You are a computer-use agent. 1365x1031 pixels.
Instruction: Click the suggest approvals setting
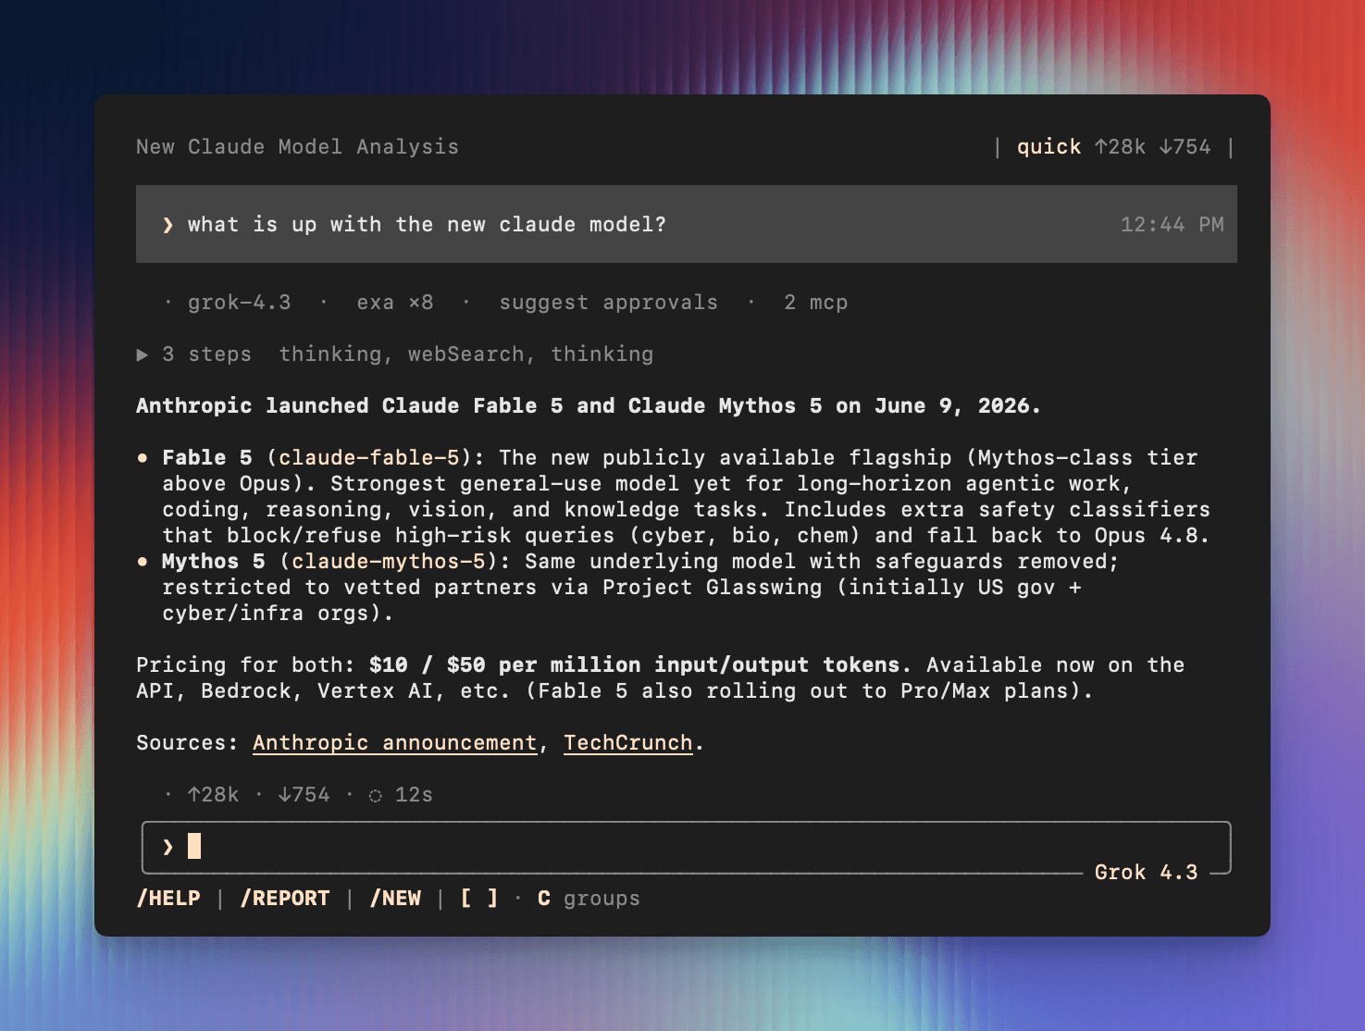click(x=608, y=303)
